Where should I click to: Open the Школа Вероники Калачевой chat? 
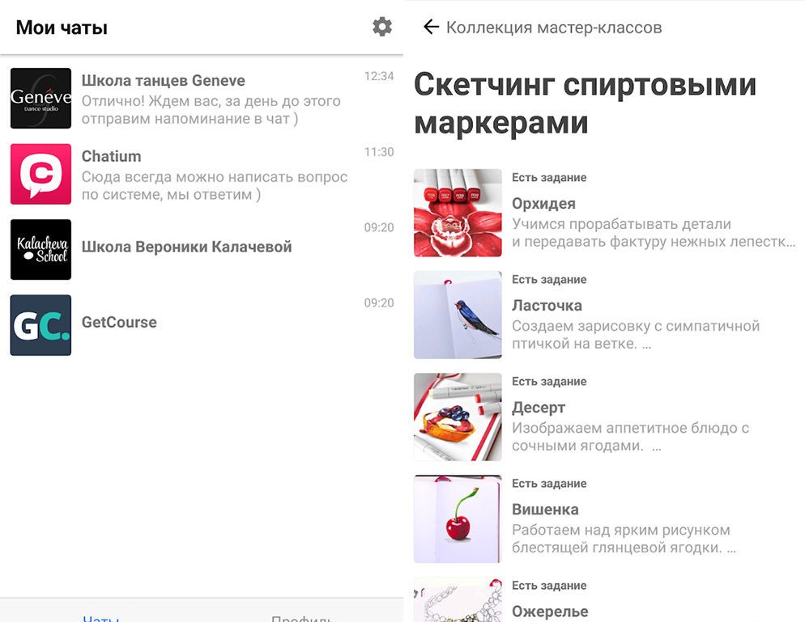coord(202,249)
